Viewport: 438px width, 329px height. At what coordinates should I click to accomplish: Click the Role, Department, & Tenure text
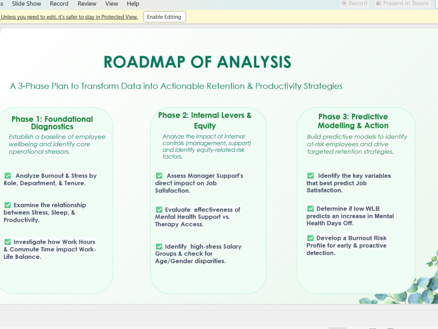(x=45, y=183)
